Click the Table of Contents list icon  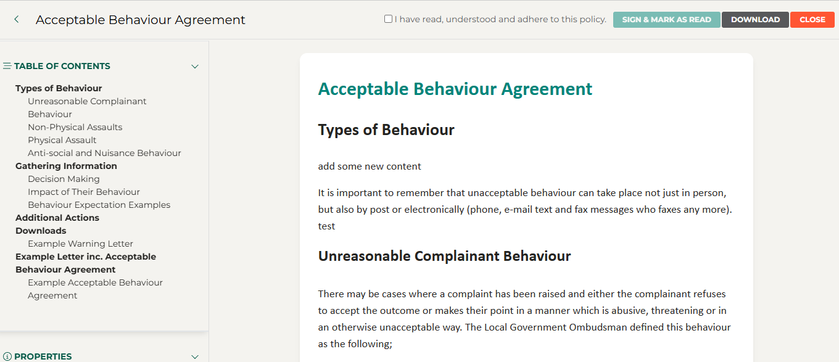[x=7, y=66]
